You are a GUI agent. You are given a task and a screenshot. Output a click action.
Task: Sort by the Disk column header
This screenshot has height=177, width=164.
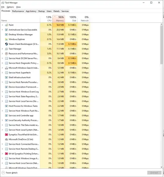coord(71,19)
